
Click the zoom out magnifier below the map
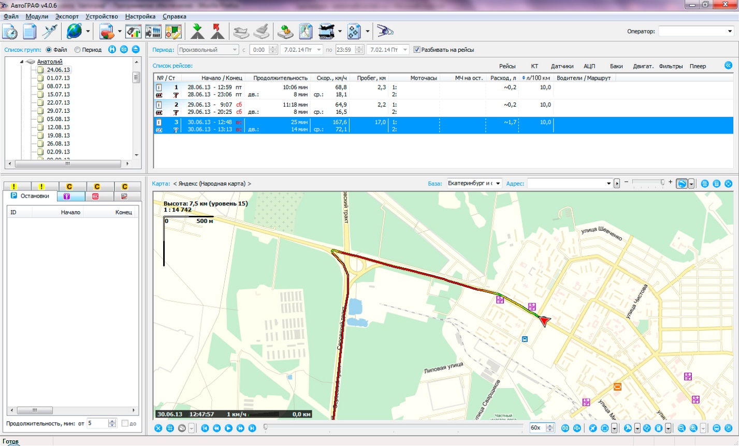pyautogui.click(x=682, y=428)
